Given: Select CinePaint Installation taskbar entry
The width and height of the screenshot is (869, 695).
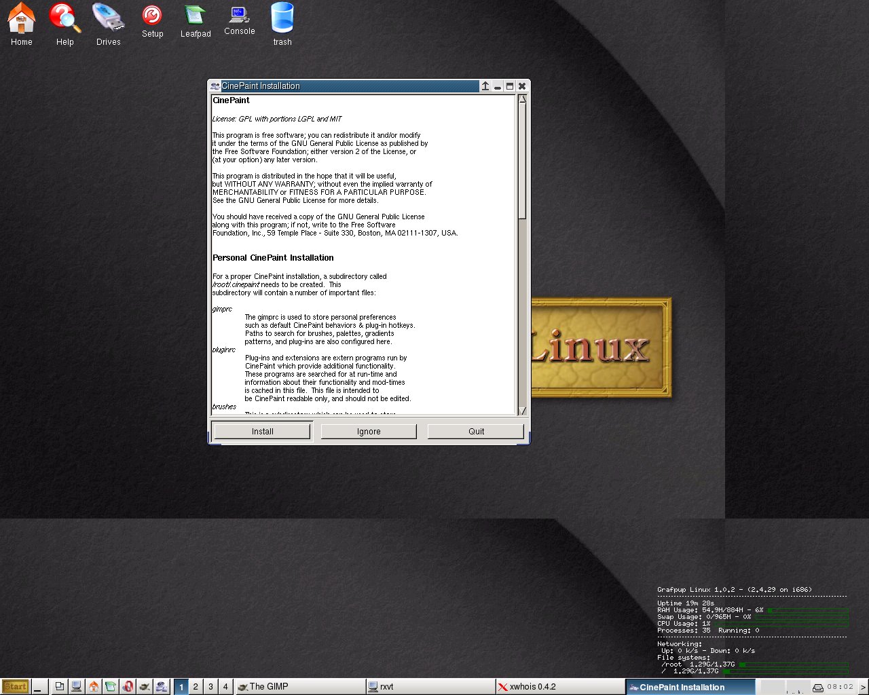Looking at the screenshot, I should [690, 686].
